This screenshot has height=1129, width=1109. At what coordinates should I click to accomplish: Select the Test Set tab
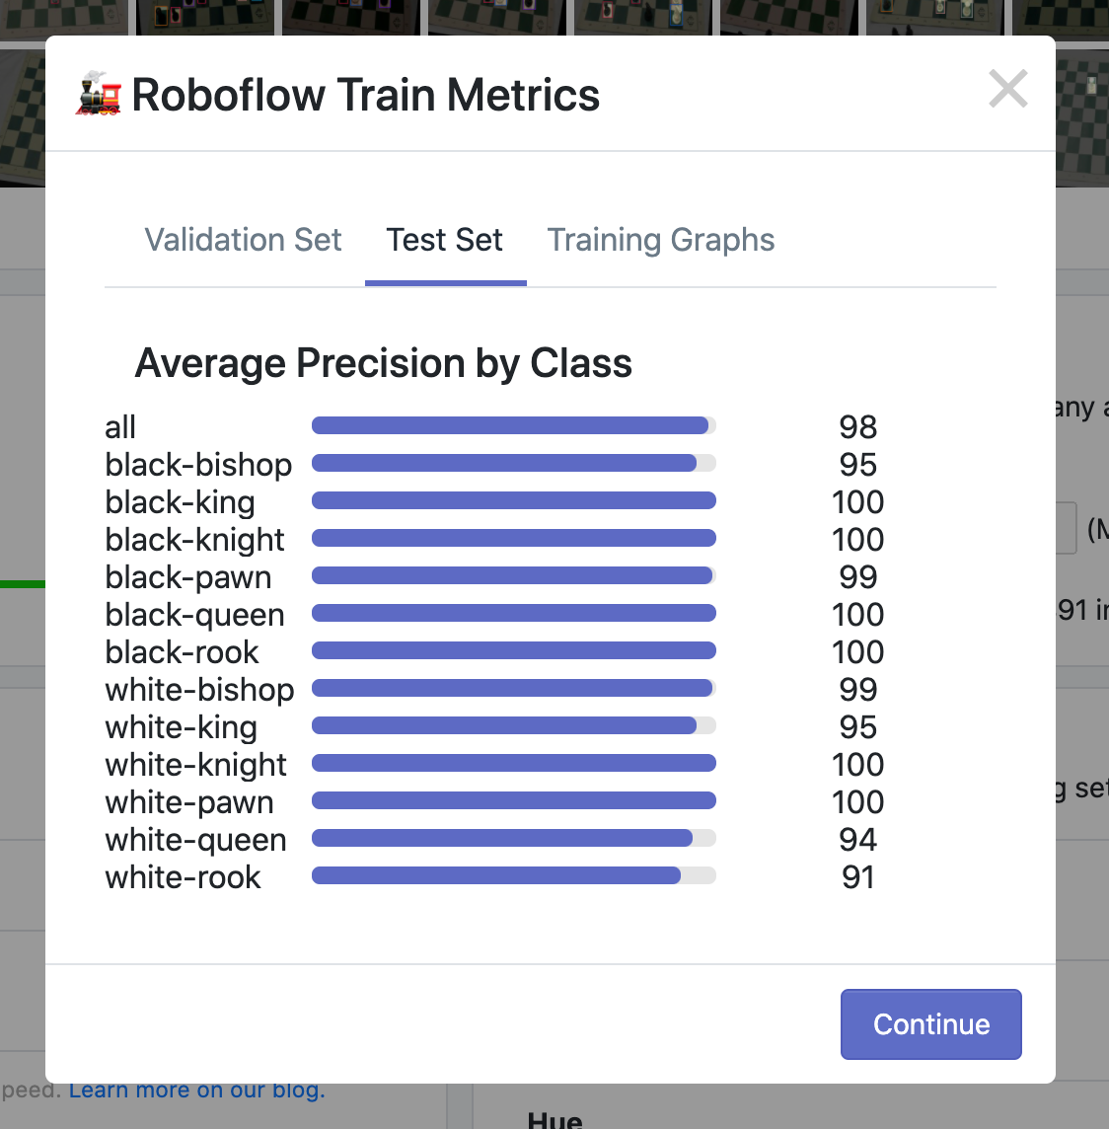click(x=445, y=240)
